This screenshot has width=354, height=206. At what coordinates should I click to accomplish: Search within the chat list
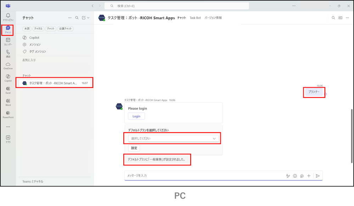pos(77,18)
